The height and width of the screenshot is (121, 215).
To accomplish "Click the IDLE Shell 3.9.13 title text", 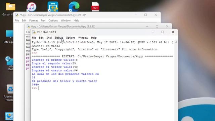I will (46, 32).
